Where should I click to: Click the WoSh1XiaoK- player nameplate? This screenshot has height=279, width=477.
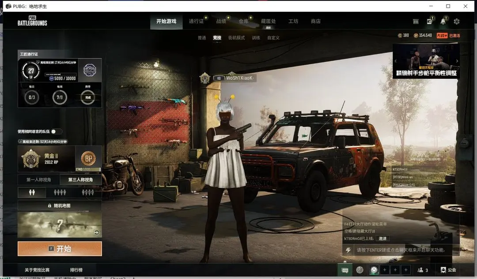234,78
